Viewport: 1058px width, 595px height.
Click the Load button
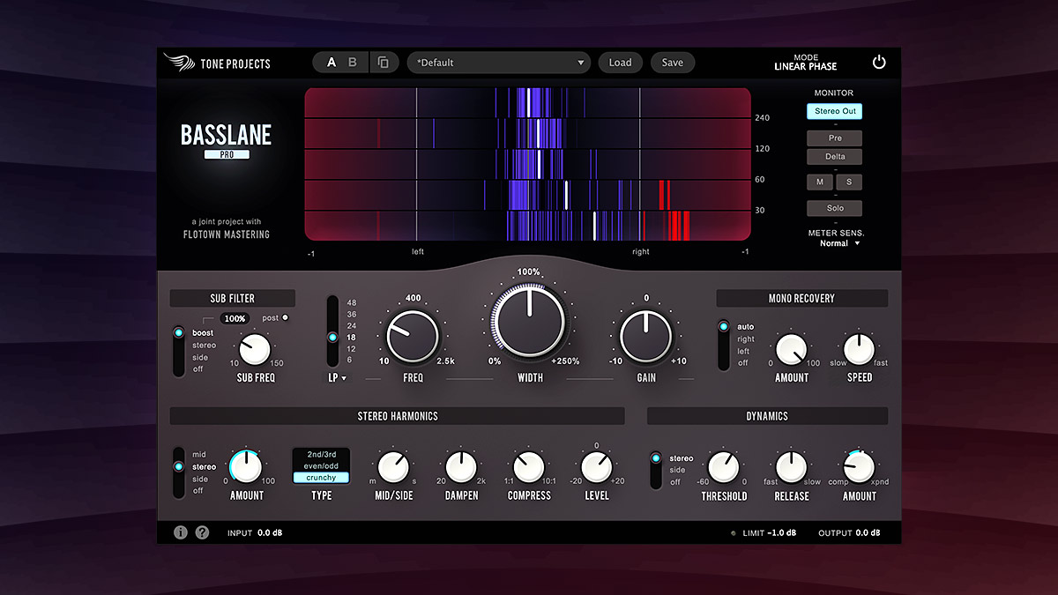(620, 63)
